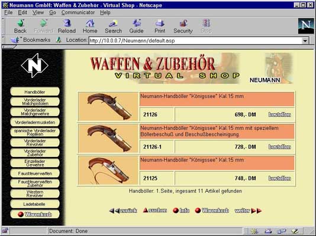316x236 pixels.
Task: Click pistol thumbnail for article 21125
Action: pos(108,171)
